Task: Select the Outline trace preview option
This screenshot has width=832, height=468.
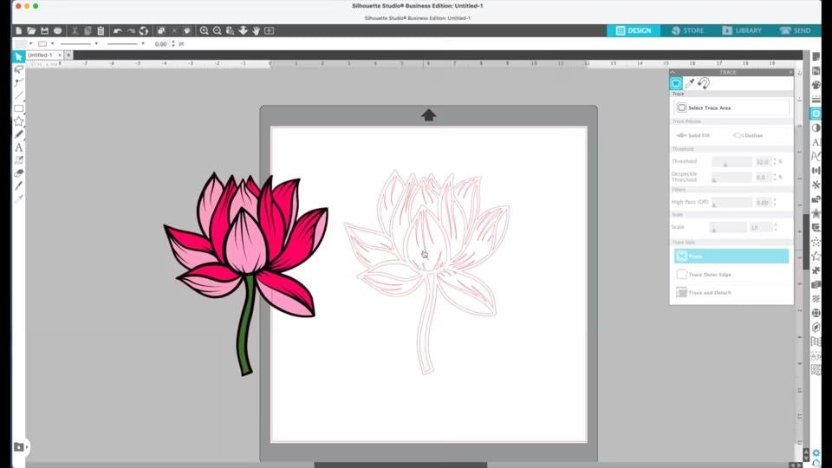Action: (748, 135)
